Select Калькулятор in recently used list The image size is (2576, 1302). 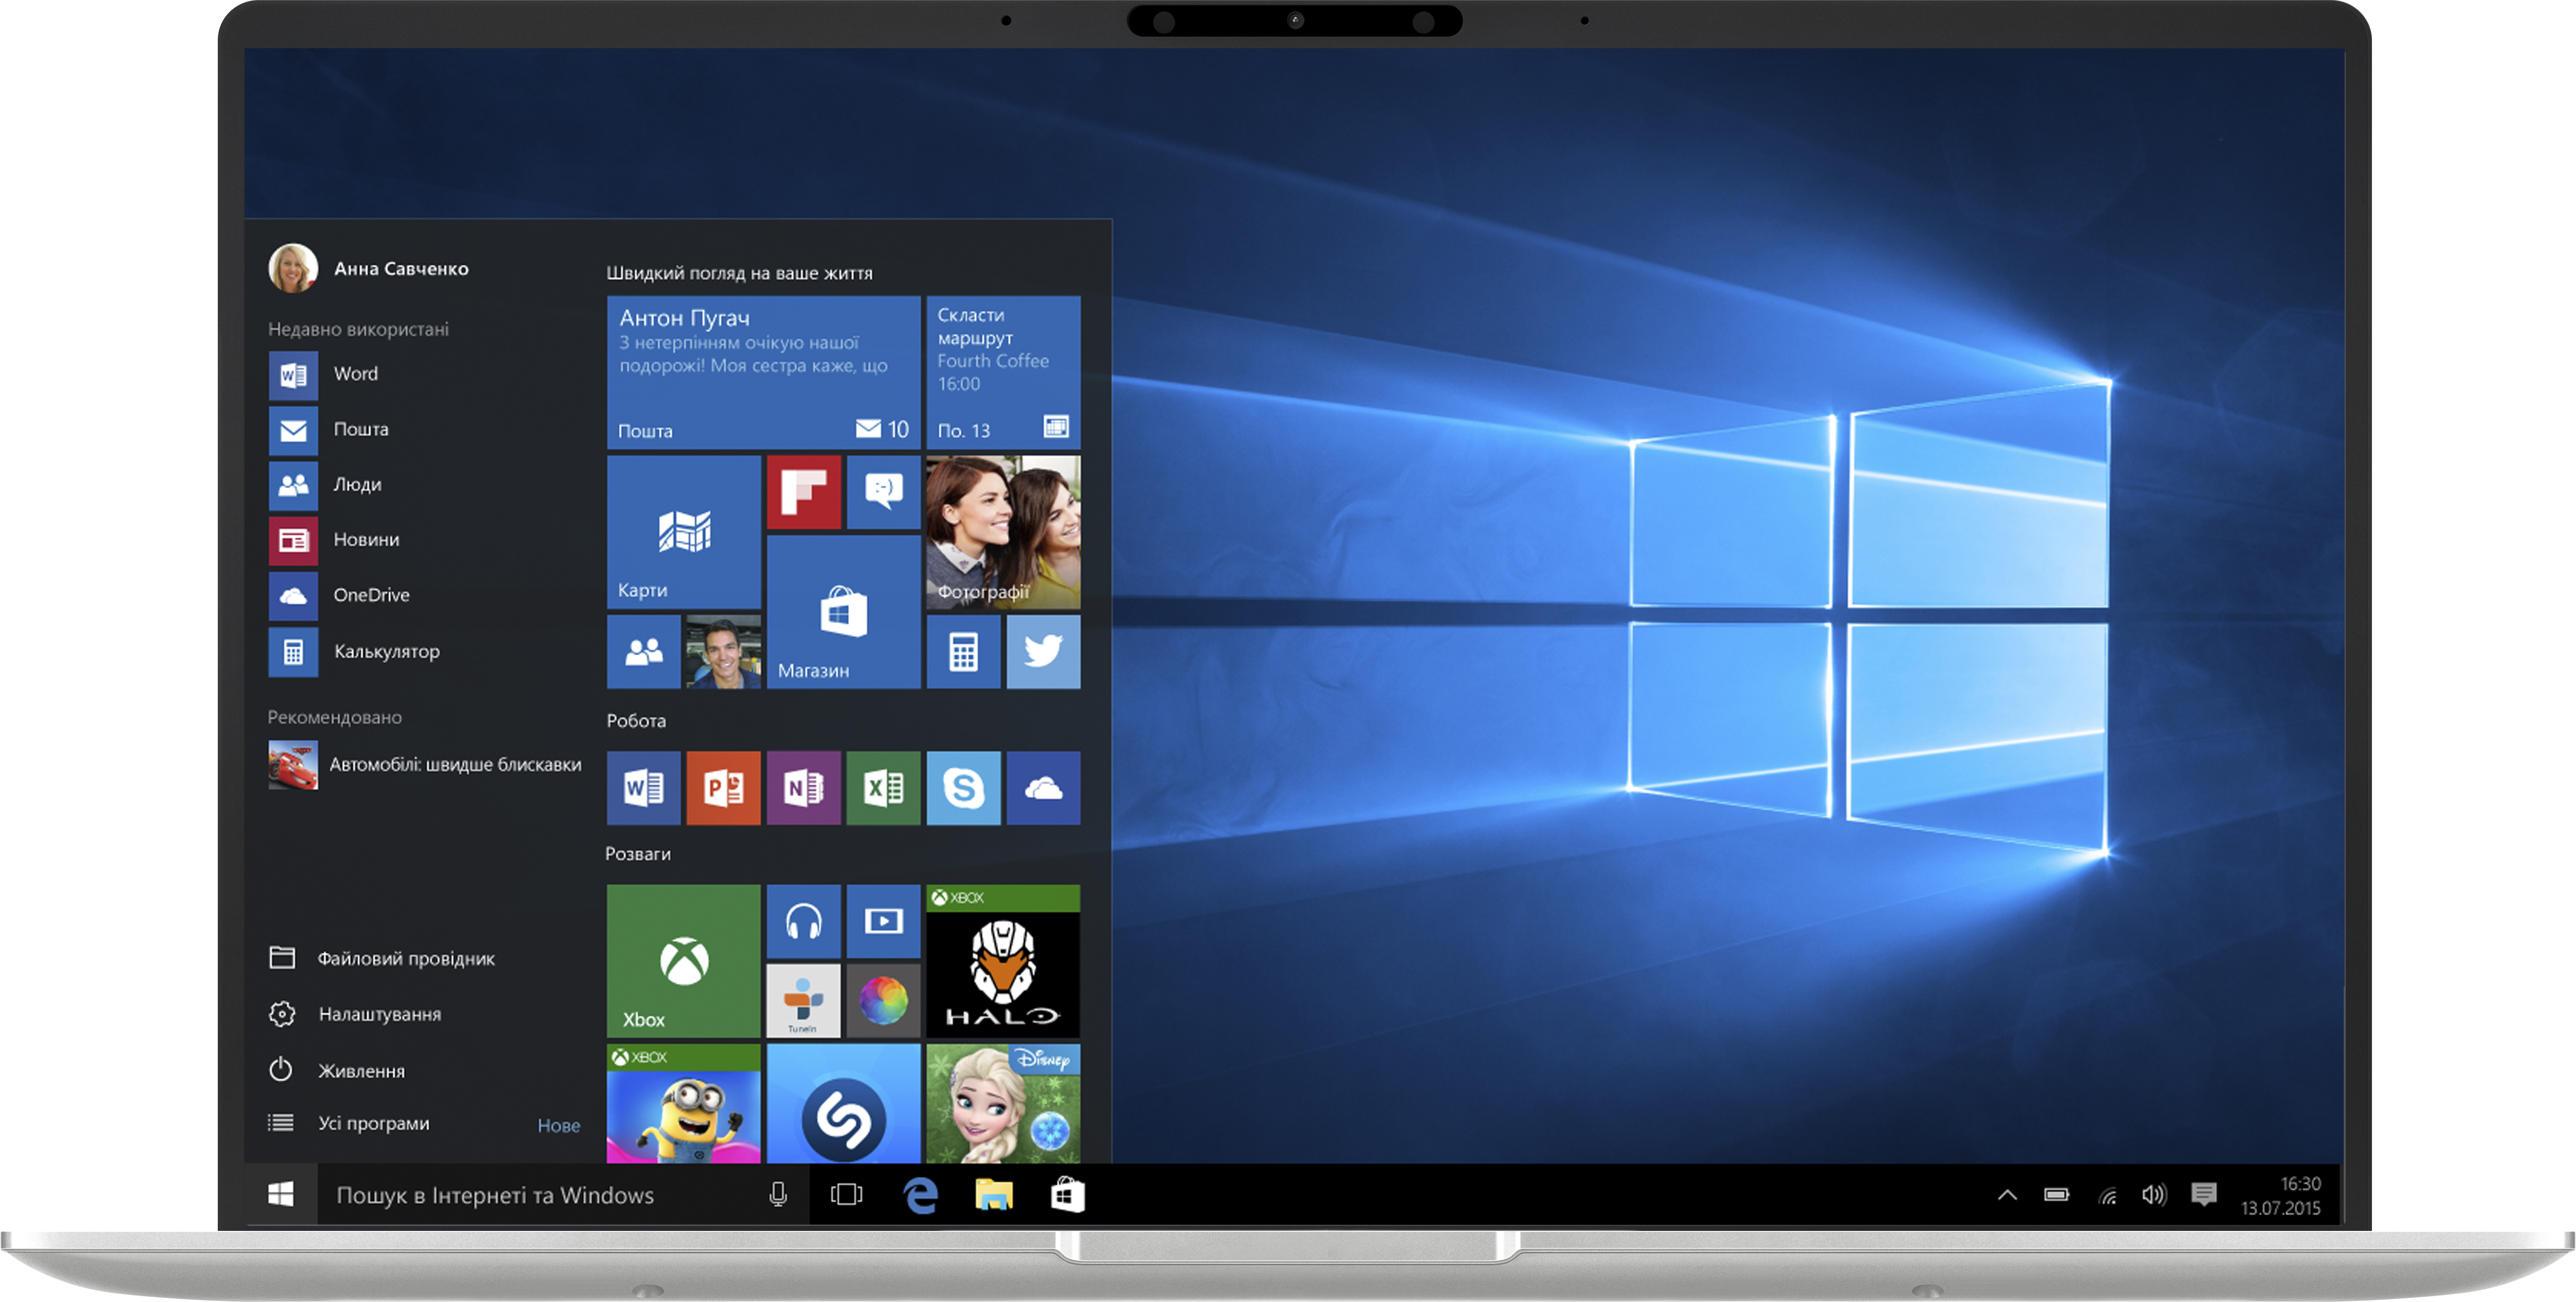[x=385, y=652]
